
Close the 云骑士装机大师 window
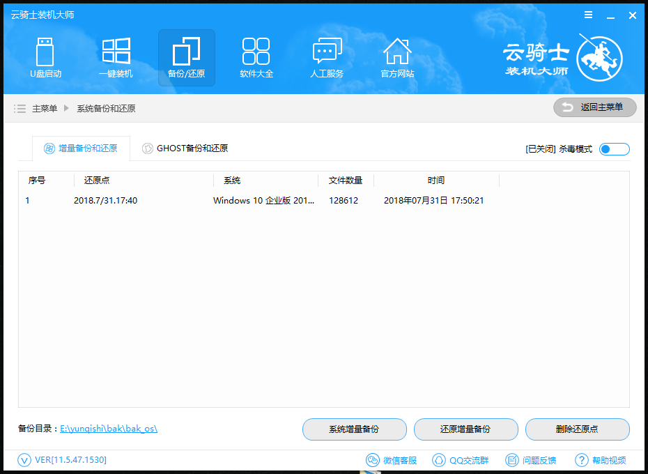pyautogui.click(x=632, y=15)
